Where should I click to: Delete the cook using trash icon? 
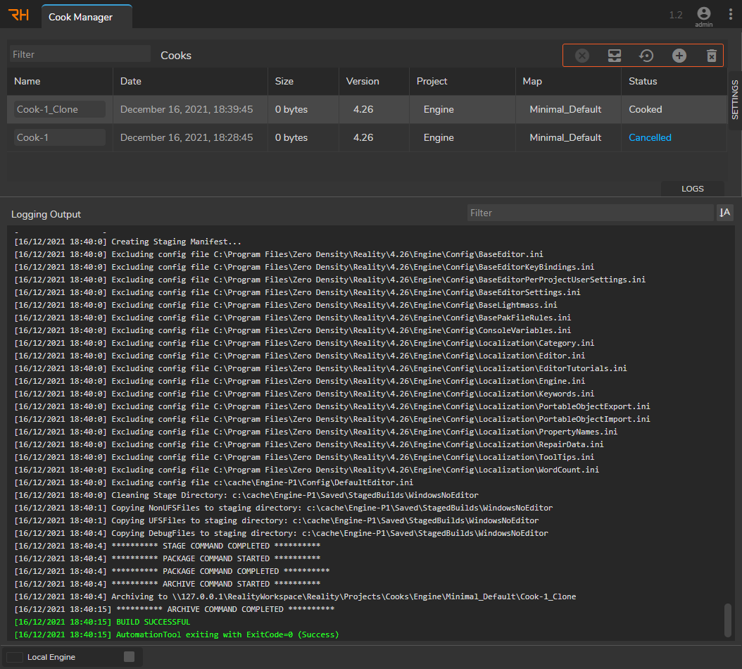(711, 56)
